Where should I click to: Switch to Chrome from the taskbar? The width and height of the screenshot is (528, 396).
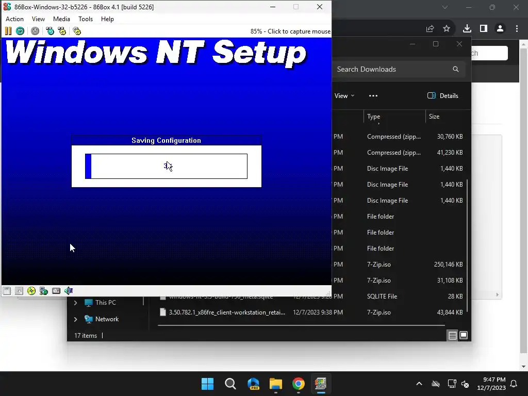[x=299, y=384]
